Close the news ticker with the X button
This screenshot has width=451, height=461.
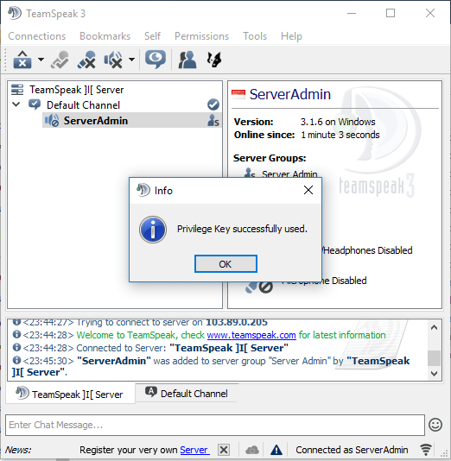(224, 450)
